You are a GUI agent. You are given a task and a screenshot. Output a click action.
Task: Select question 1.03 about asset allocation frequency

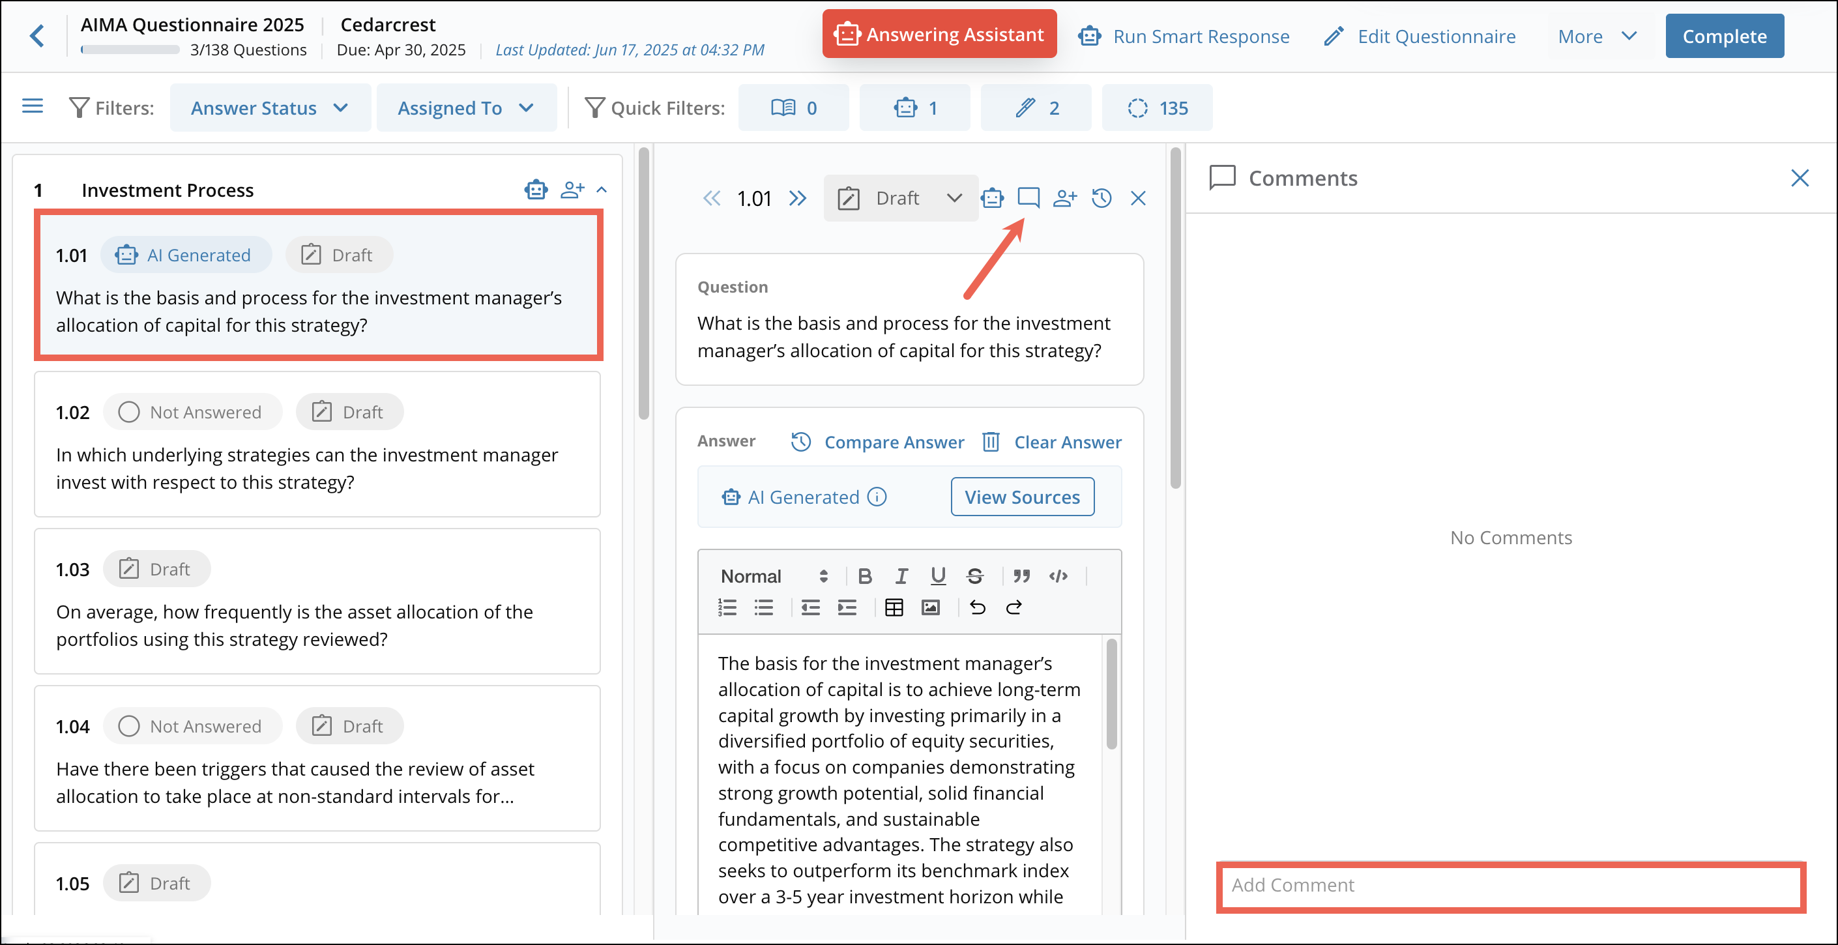317,600
